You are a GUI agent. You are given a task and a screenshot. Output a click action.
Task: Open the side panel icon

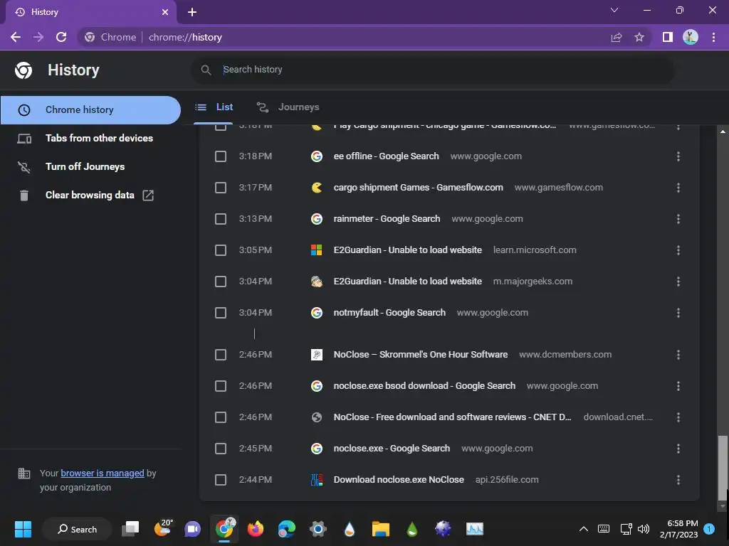click(x=668, y=37)
